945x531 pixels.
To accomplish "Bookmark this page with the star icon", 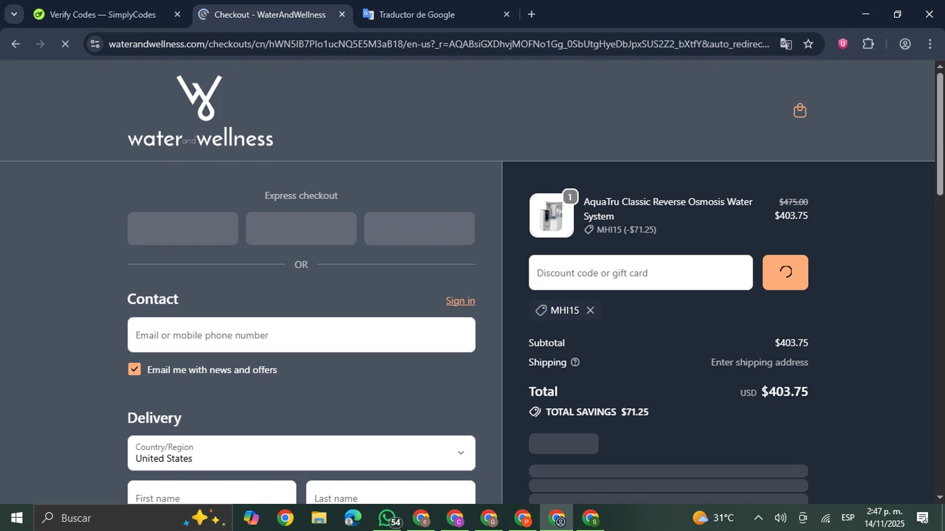I will pos(808,44).
